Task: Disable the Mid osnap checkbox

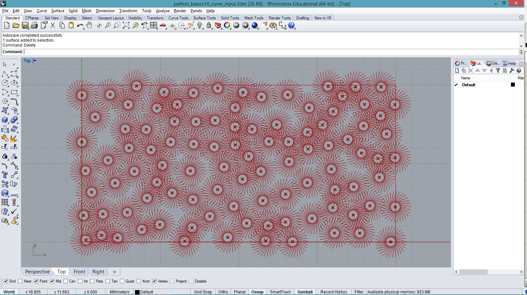Action: coord(52,281)
